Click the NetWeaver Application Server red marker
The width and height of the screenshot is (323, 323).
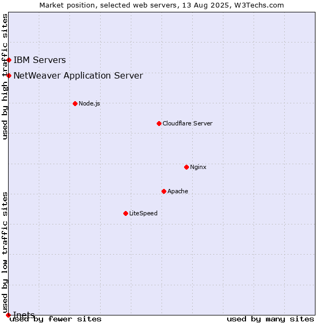(x=9, y=75)
